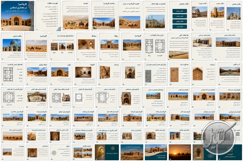Viewport: 243px width, 162px height.
Task: Select slide 18 'ملاحظات کلی' thumbnail
Action: tap(179, 47)
